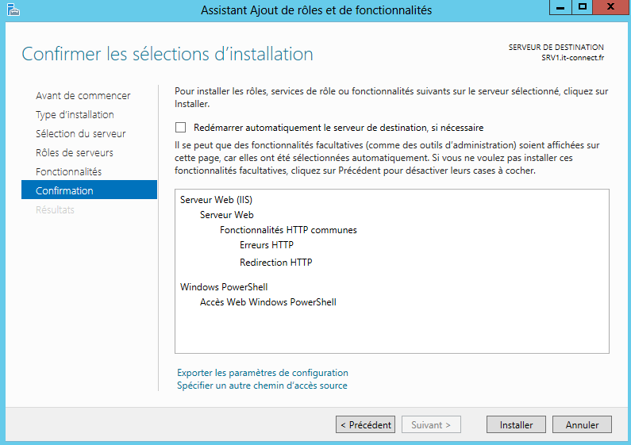Select Accès Web Windows PowerShell entry
Image resolution: width=631 pixels, height=445 pixels.
267,302
